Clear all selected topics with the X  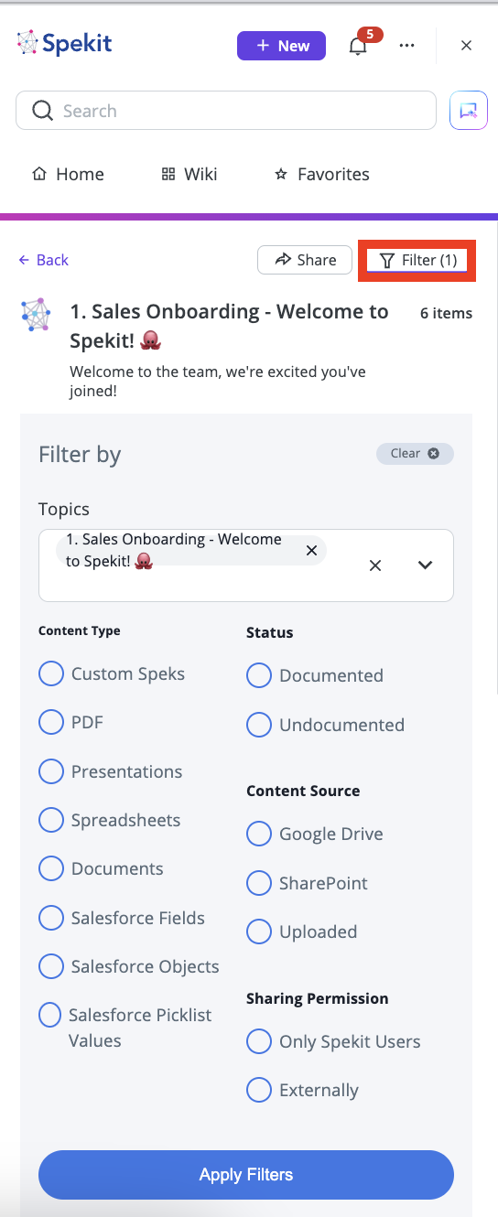click(375, 565)
